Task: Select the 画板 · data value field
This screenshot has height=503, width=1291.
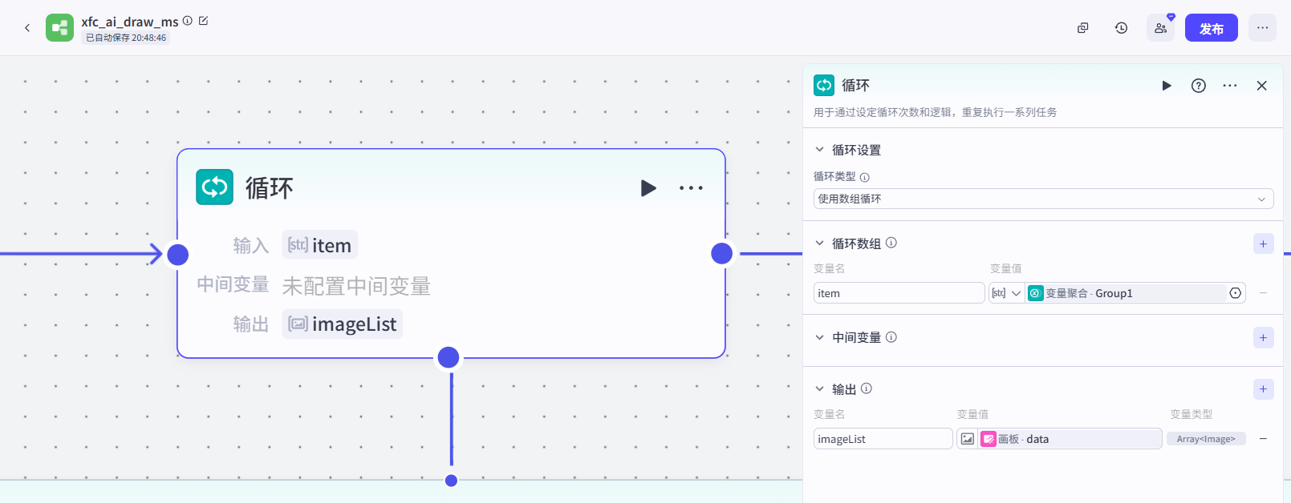Action: tap(1070, 439)
